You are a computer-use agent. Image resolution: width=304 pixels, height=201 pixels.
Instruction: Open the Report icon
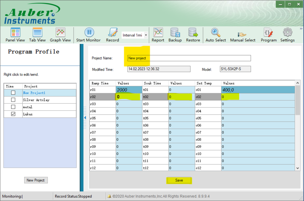click(x=158, y=35)
